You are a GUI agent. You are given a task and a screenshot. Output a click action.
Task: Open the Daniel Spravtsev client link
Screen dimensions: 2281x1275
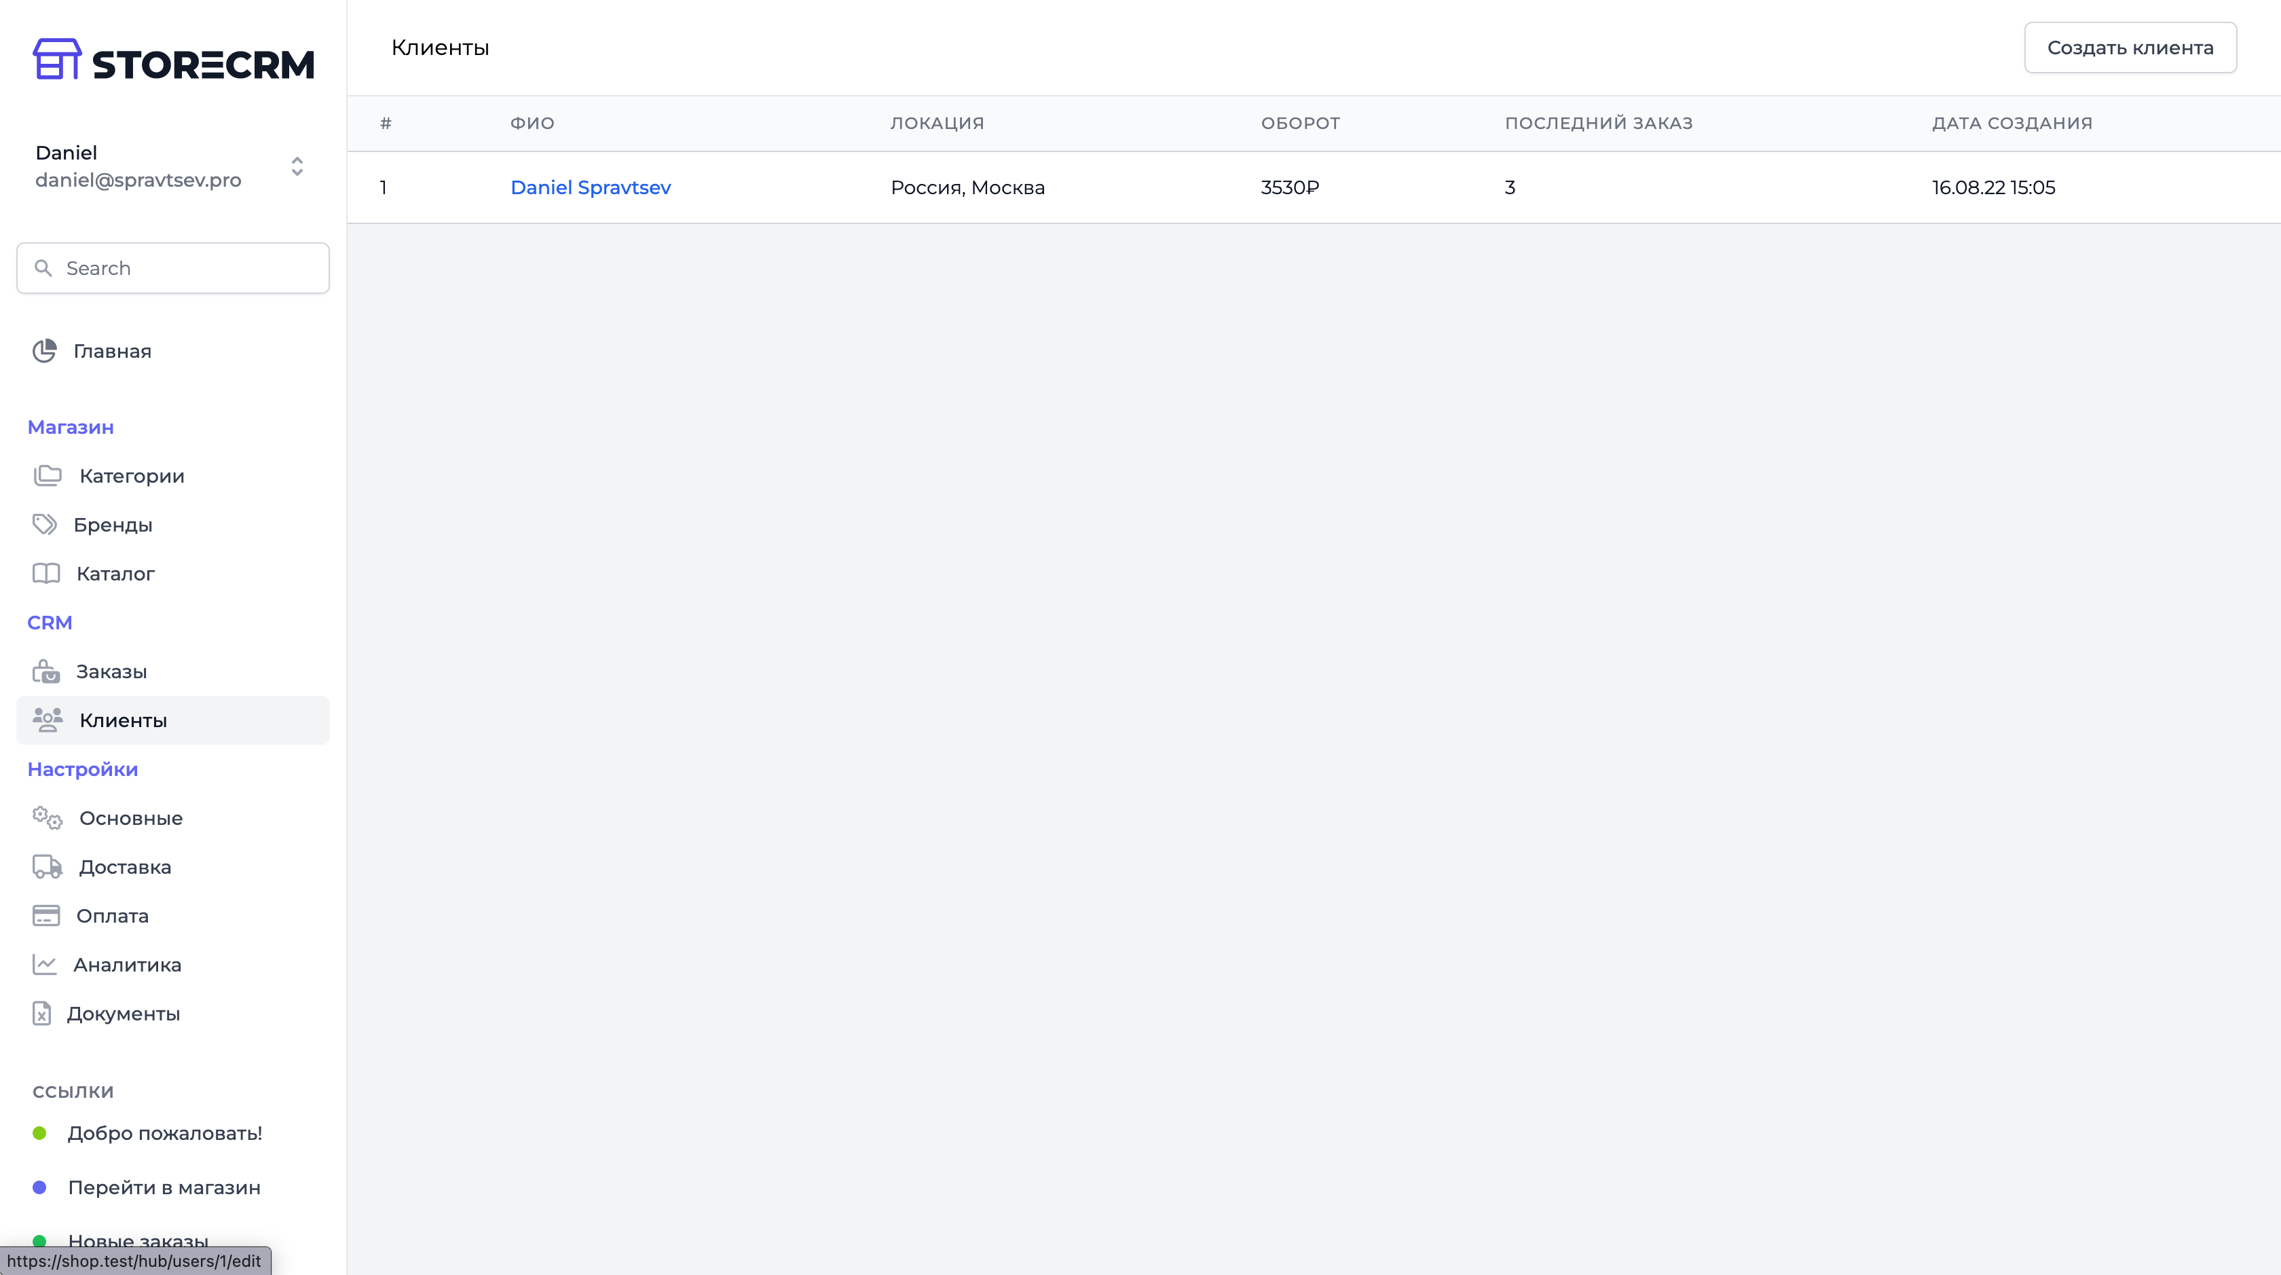591,187
